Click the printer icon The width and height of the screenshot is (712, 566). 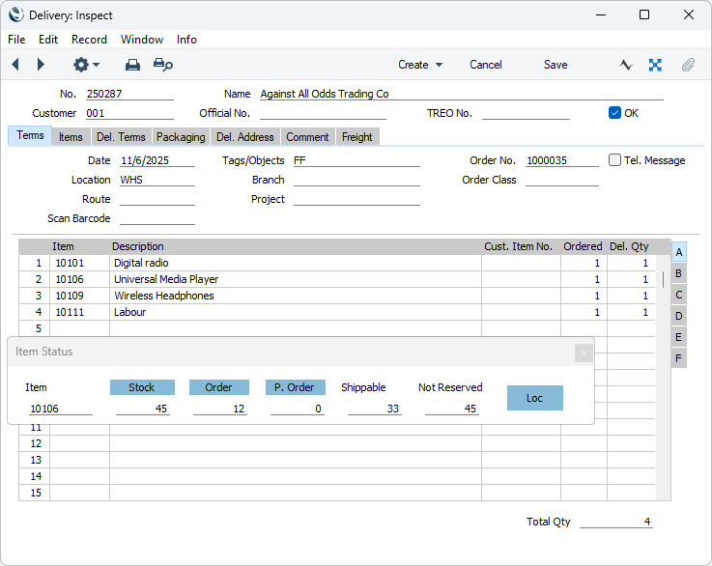(132, 65)
